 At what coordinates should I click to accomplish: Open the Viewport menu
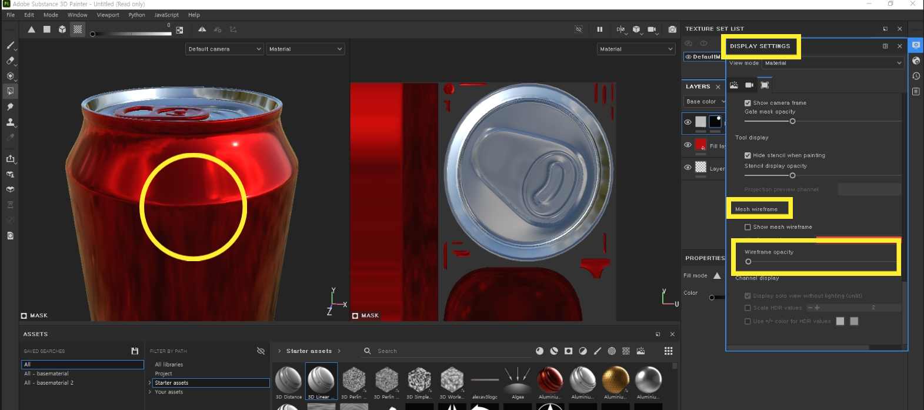(108, 15)
